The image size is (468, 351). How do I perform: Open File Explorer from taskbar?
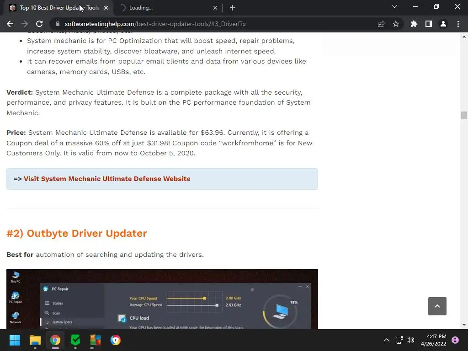[35, 340]
